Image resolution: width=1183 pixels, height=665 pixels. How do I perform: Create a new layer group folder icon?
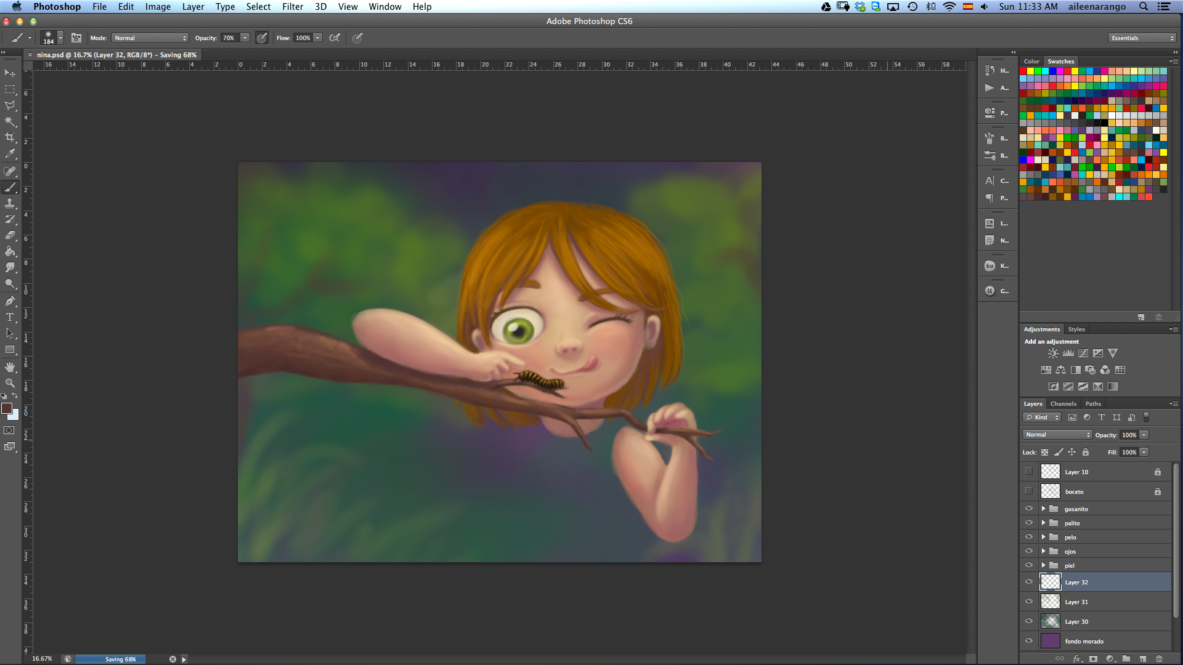(1126, 658)
